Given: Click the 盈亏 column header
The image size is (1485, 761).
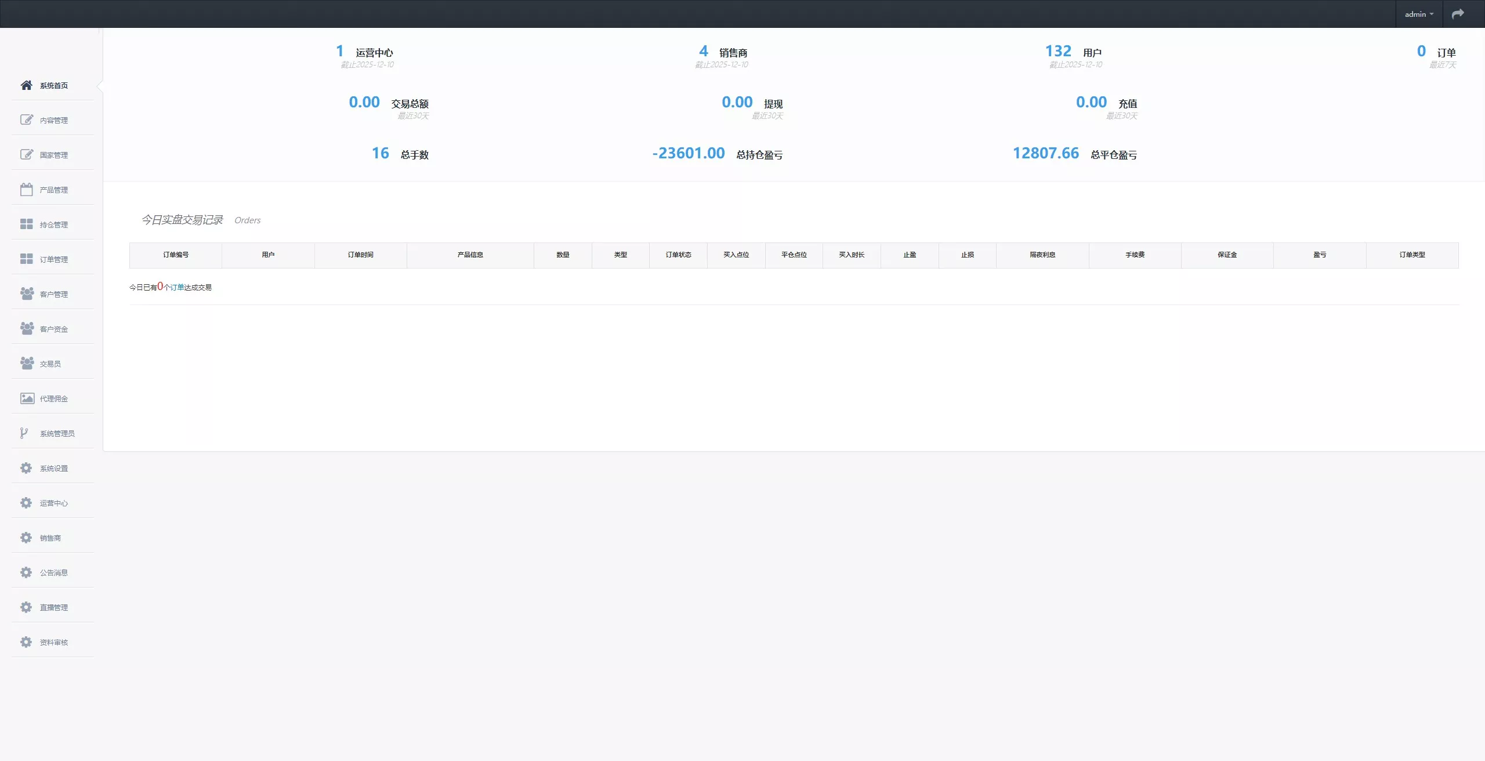Looking at the screenshot, I should pos(1319,255).
